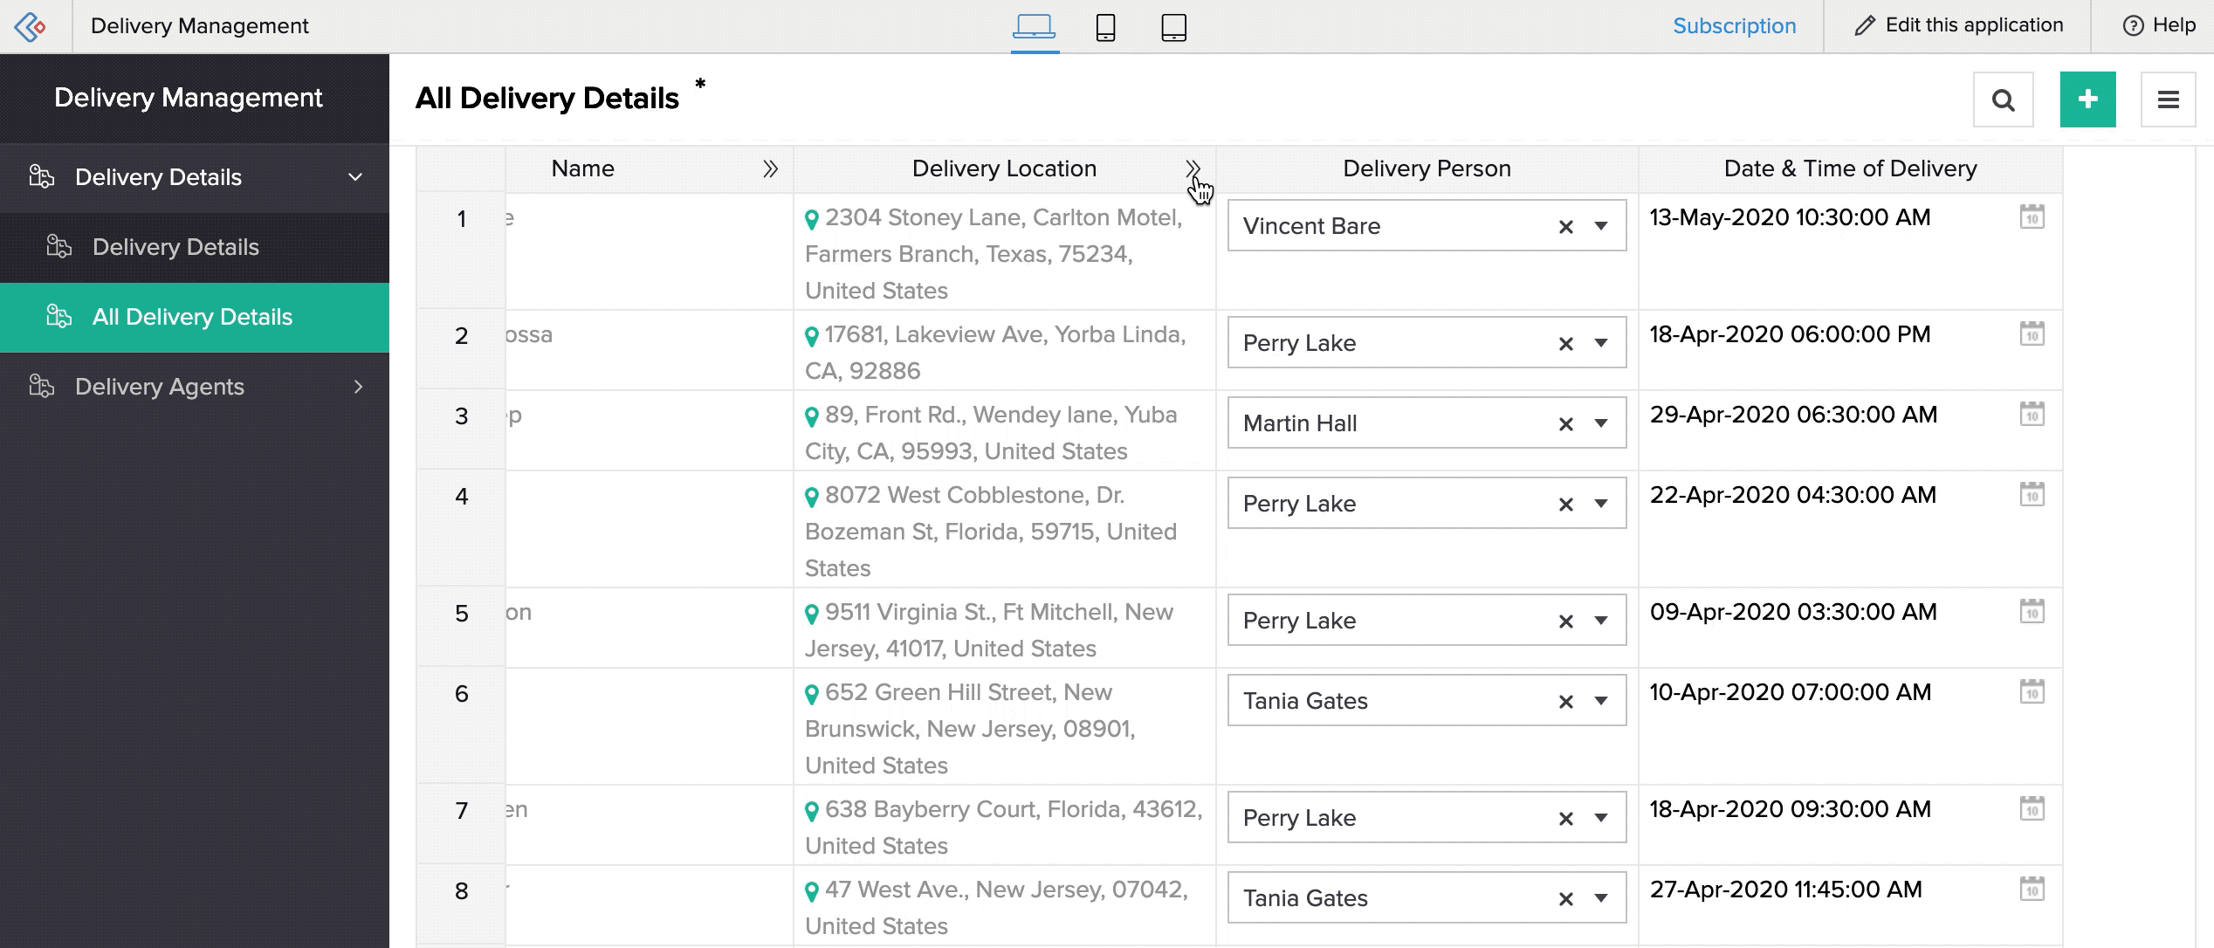Open the search magnifier button
The width and height of the screenshot is (2214, 948).
coord(2004,100)
